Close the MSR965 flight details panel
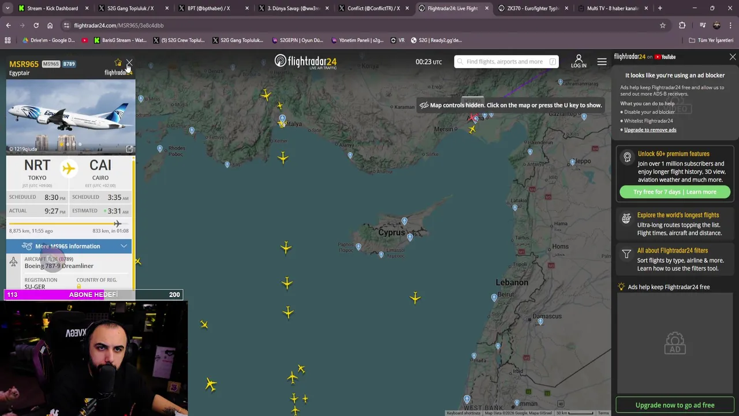The width and height of the screenshot is (739, 416). tap(129, 62)
